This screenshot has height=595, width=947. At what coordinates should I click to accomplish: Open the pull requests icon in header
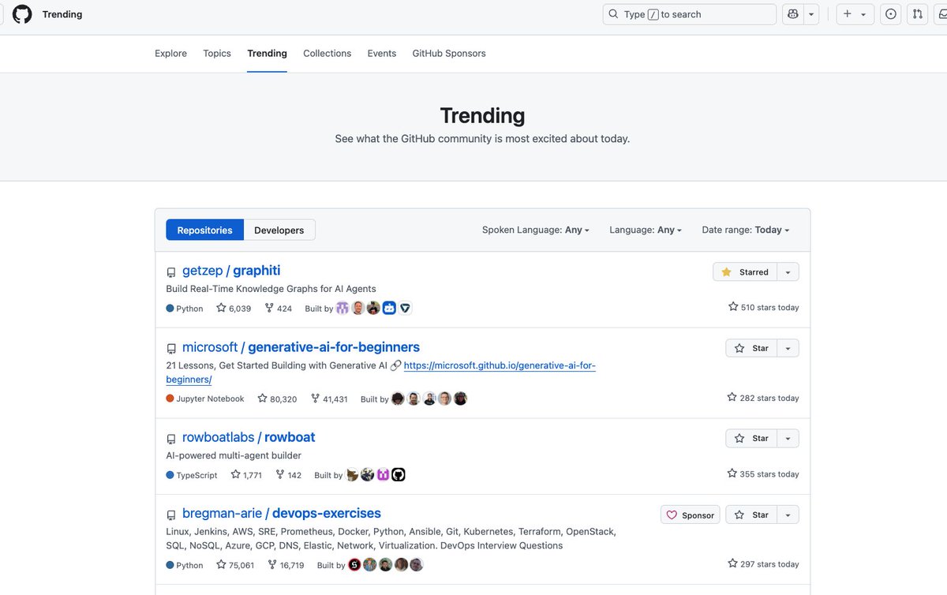918,14
